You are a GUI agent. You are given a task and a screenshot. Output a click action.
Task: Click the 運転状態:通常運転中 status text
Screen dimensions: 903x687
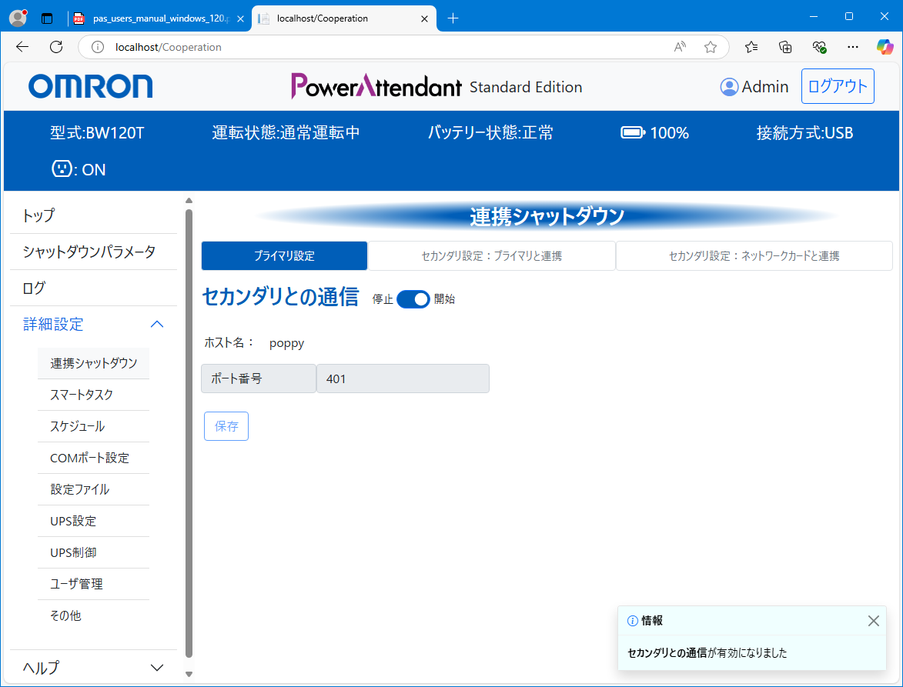coord(286,133)
